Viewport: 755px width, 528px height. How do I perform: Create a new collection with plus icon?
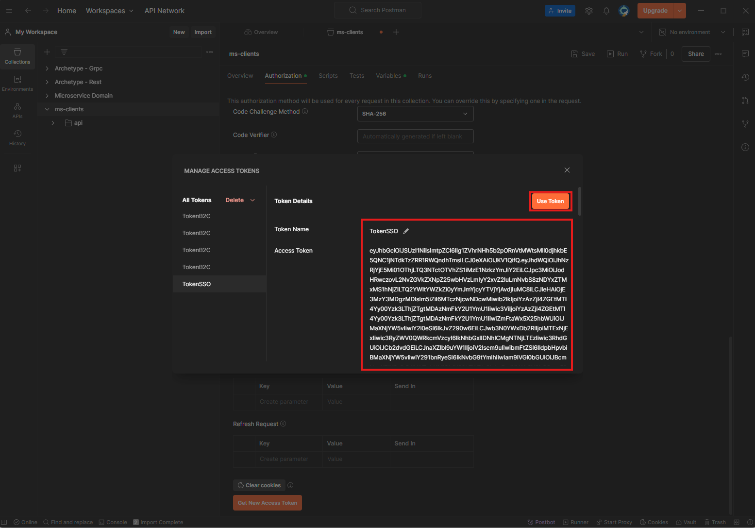click(x=47, y=52)
